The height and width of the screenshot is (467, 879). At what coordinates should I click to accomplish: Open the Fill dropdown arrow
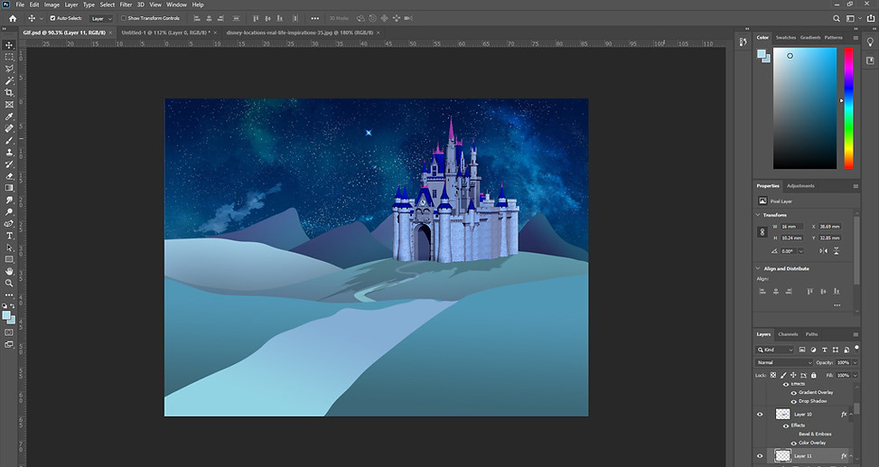pos(855,375)
